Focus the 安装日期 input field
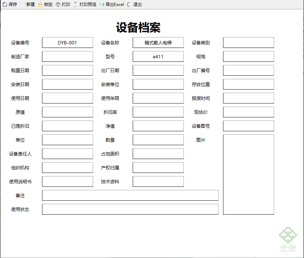This screenshot has width=304, height=258. click(x=67, y=84)
